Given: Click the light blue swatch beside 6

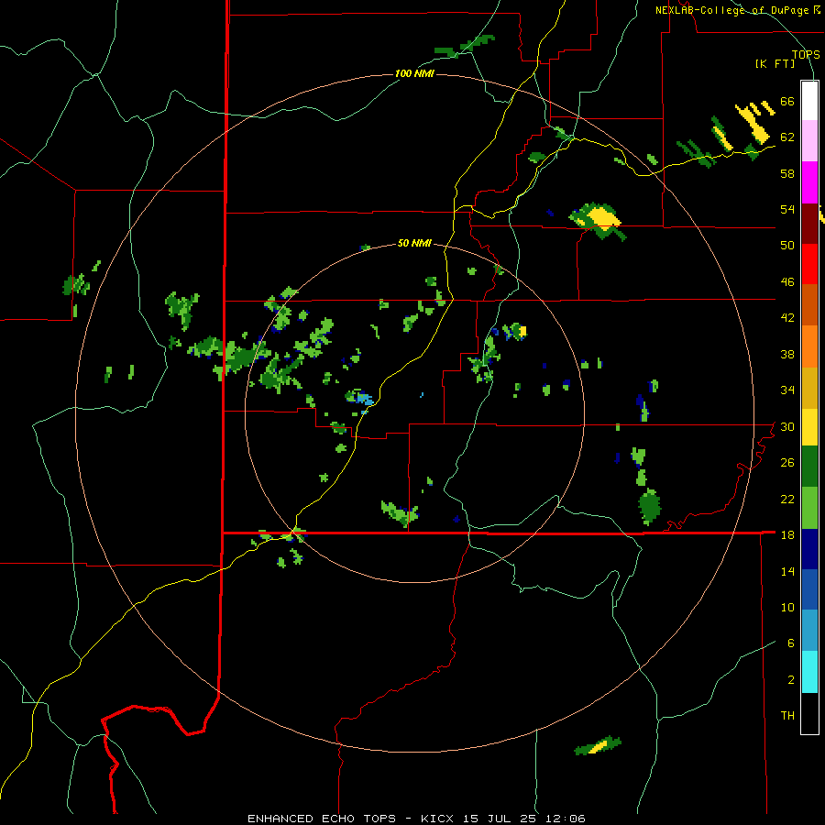Looking at the screenshot, I should click(x=809, y=631).
